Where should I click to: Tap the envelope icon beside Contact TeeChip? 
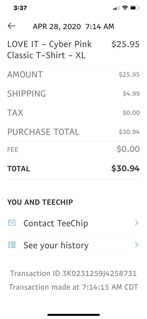click(x=12, y=223)
